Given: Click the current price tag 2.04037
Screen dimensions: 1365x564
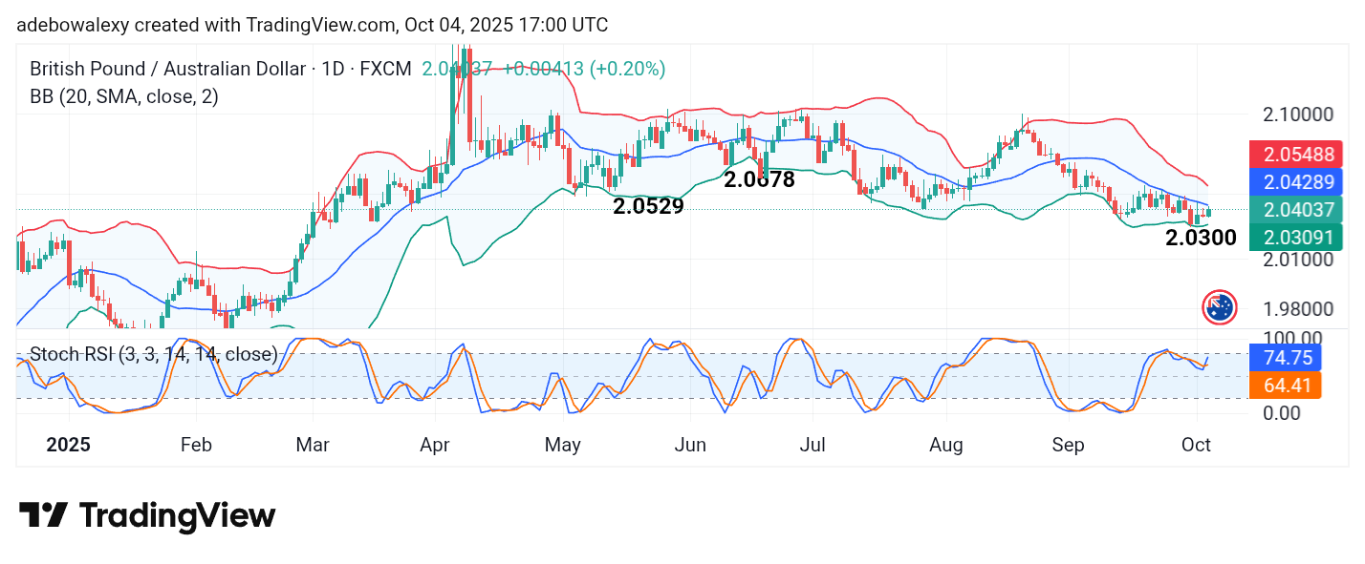Looking at the screenshot, I should click(x=1296, y=209).
